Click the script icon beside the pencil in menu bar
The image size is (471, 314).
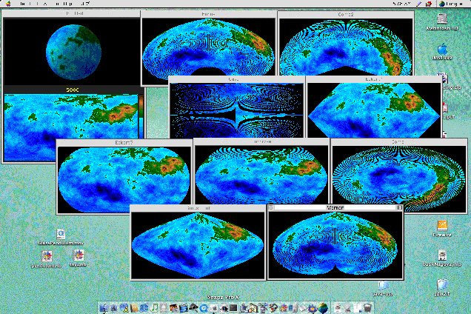[x=429, y=4]
